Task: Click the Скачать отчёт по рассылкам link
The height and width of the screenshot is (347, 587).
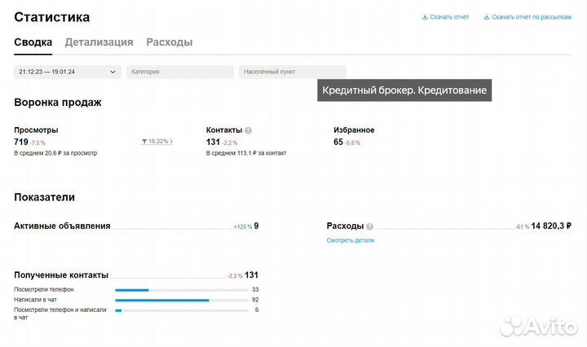Action: [x=527, y=17]
